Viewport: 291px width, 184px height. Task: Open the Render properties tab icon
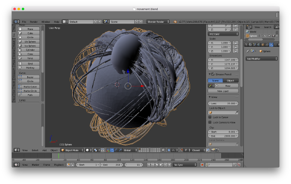(246, 44)
